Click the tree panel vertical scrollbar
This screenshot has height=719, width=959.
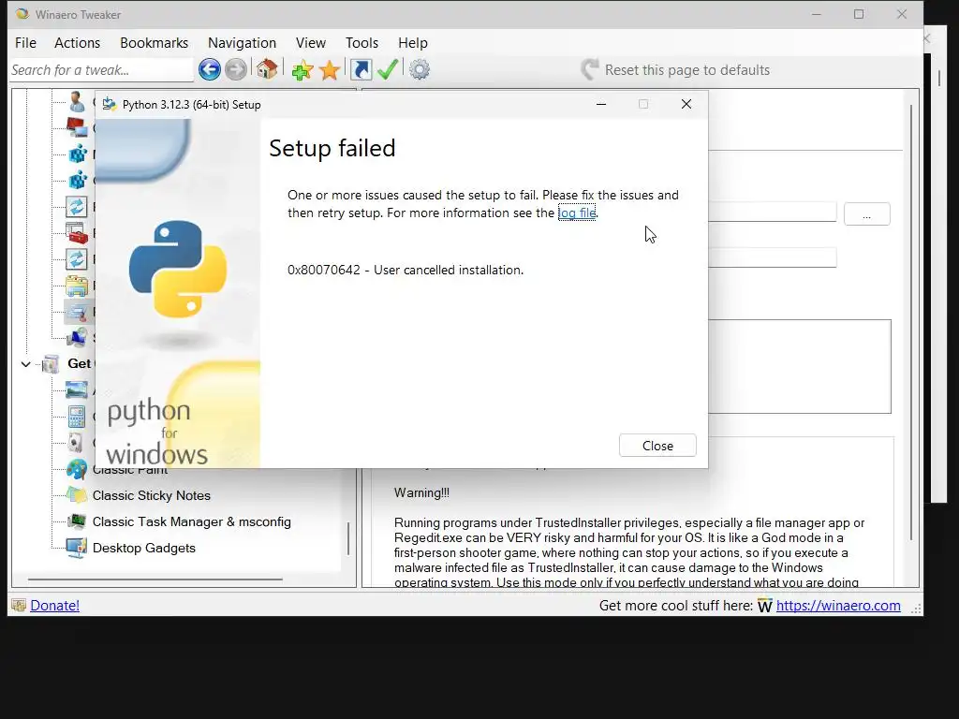coord(348,538)
